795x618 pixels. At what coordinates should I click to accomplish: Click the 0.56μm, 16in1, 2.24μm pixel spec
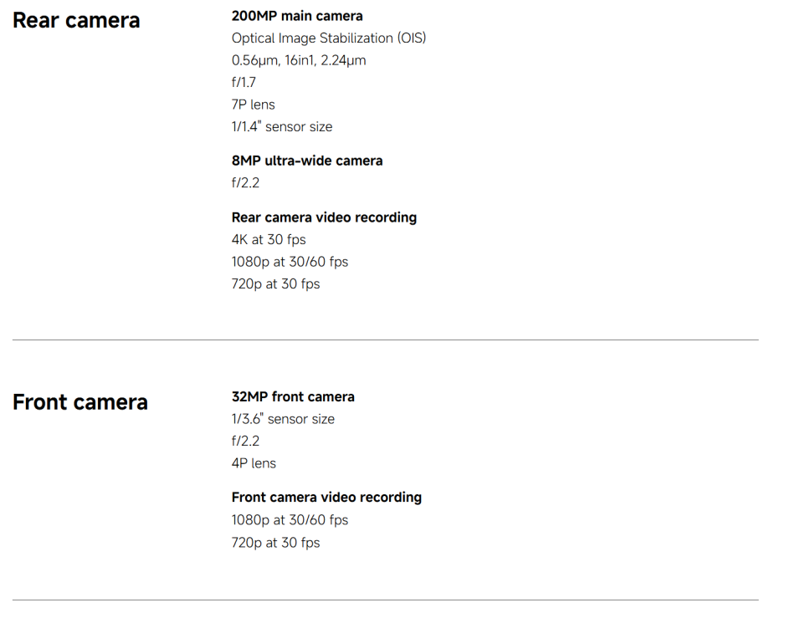coord(298,60)
